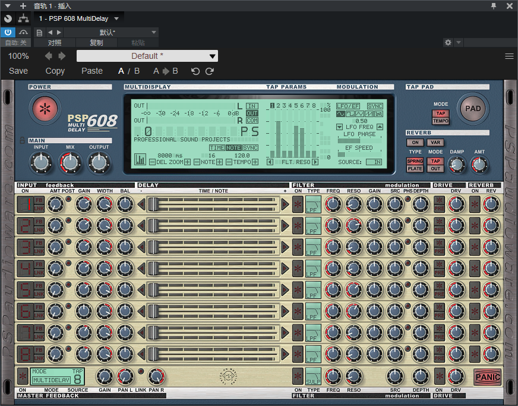The image size is (518, 406).
Task: Open master filter type SULP selector
Action: 313,376
